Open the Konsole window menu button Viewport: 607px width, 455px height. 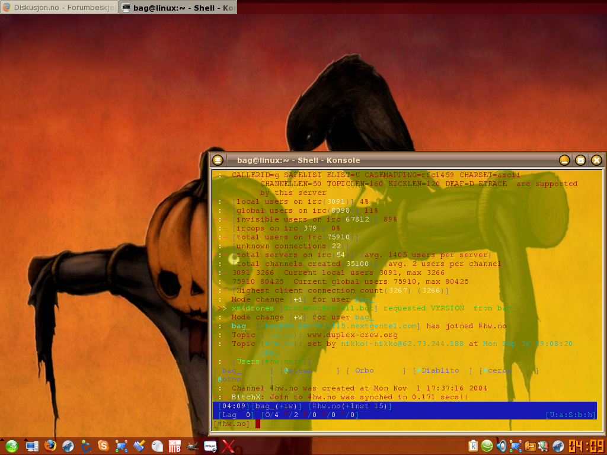(x=218, y=160)
